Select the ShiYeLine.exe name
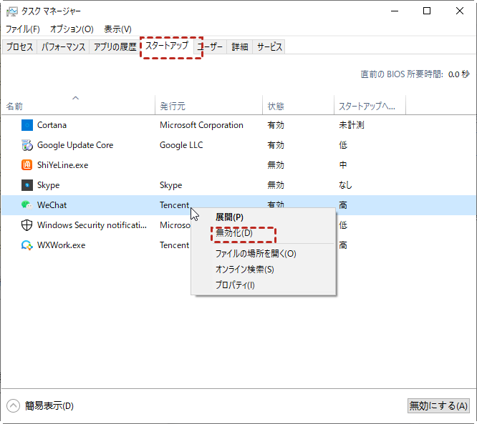This screenshot has width=477, height=424. tap(62, 165)
